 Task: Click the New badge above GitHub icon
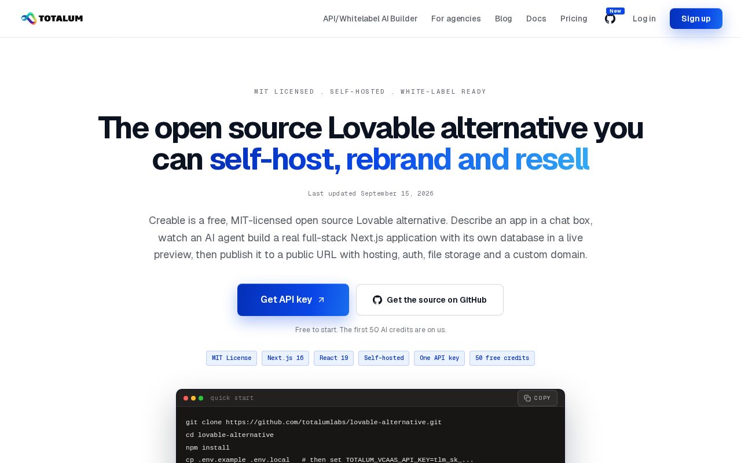tap(615, 11)
